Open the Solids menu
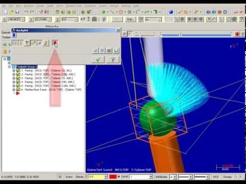Screen dimensions: 246x184 (50, 6)
